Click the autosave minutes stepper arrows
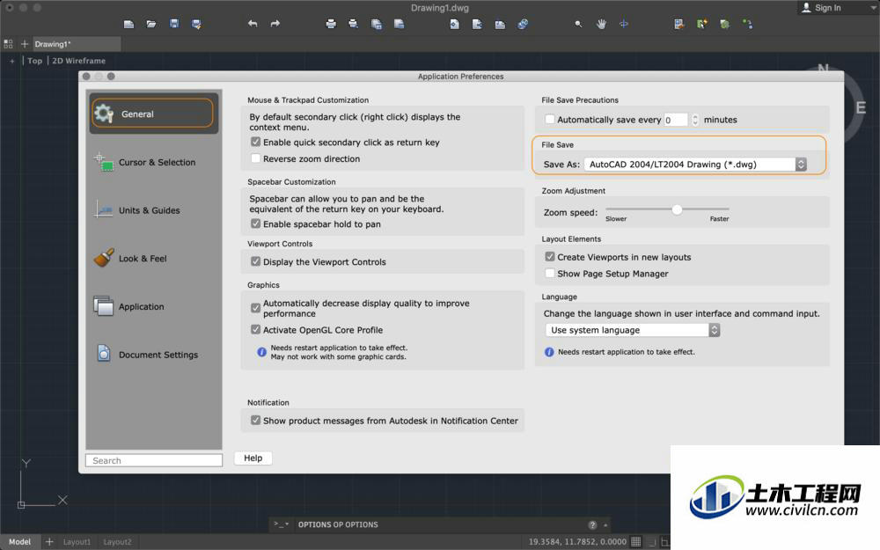Image resolution: width=880 pixels, height=550 pixels. click(695, 120)
